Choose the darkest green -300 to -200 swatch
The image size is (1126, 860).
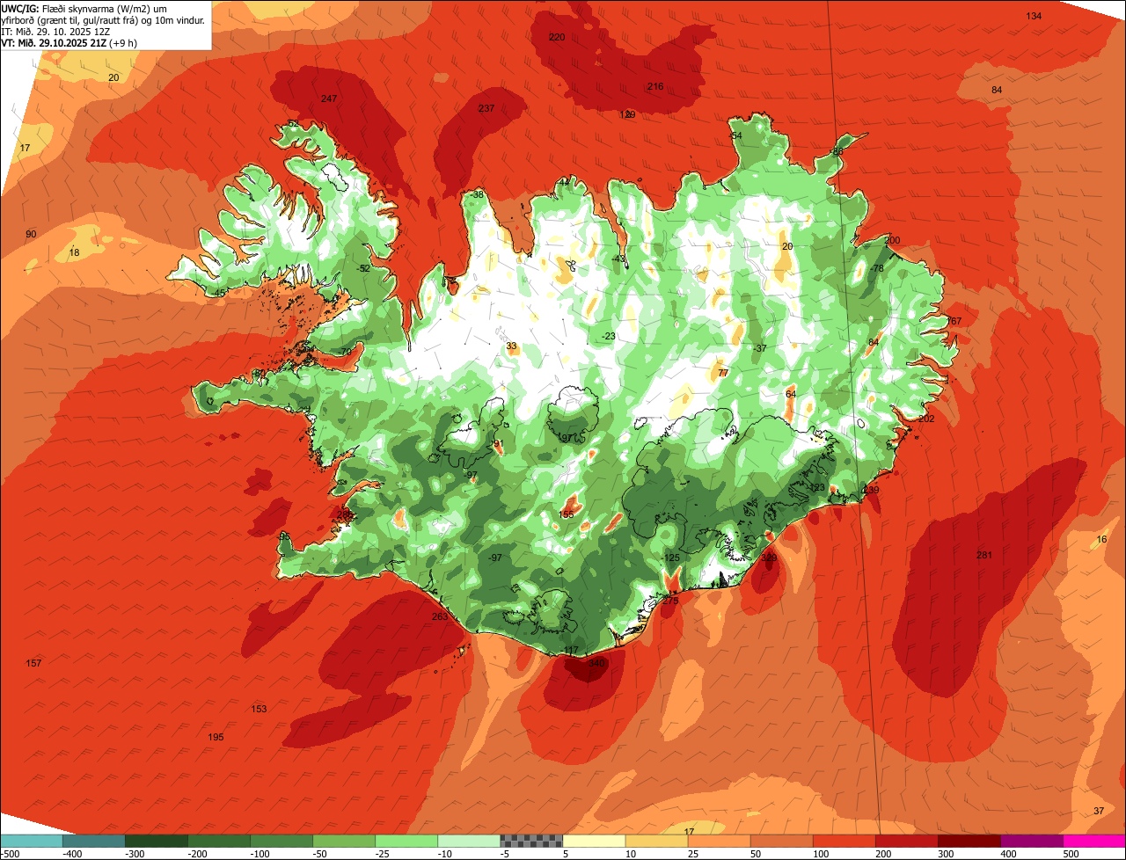(x=156, y=841)
